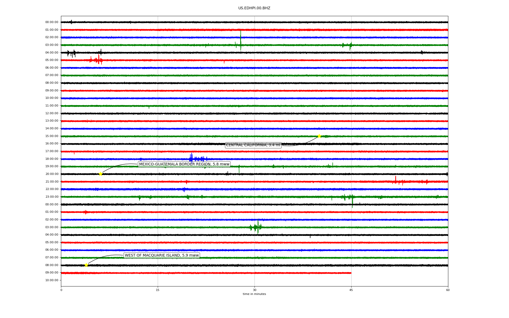The image size is (509, 318).
Task: Click the 30-minute x-axis tick label
Action: pyautogui.click(x=254, y=290)
